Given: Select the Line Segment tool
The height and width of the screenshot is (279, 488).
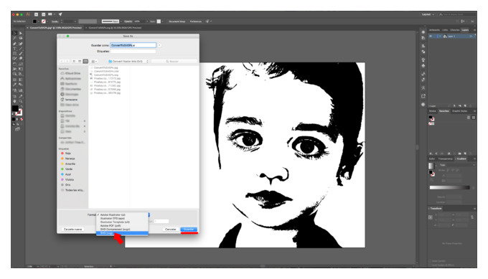Looking at the screenshot, I should [21, 49].
